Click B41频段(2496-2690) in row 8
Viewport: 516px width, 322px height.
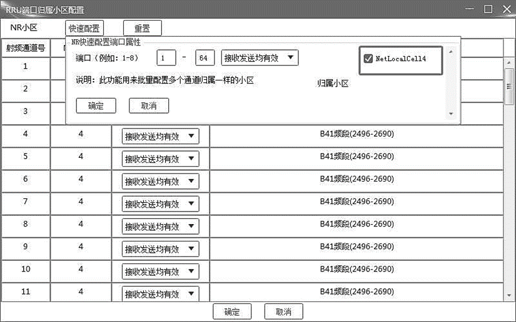coord(357,224)
